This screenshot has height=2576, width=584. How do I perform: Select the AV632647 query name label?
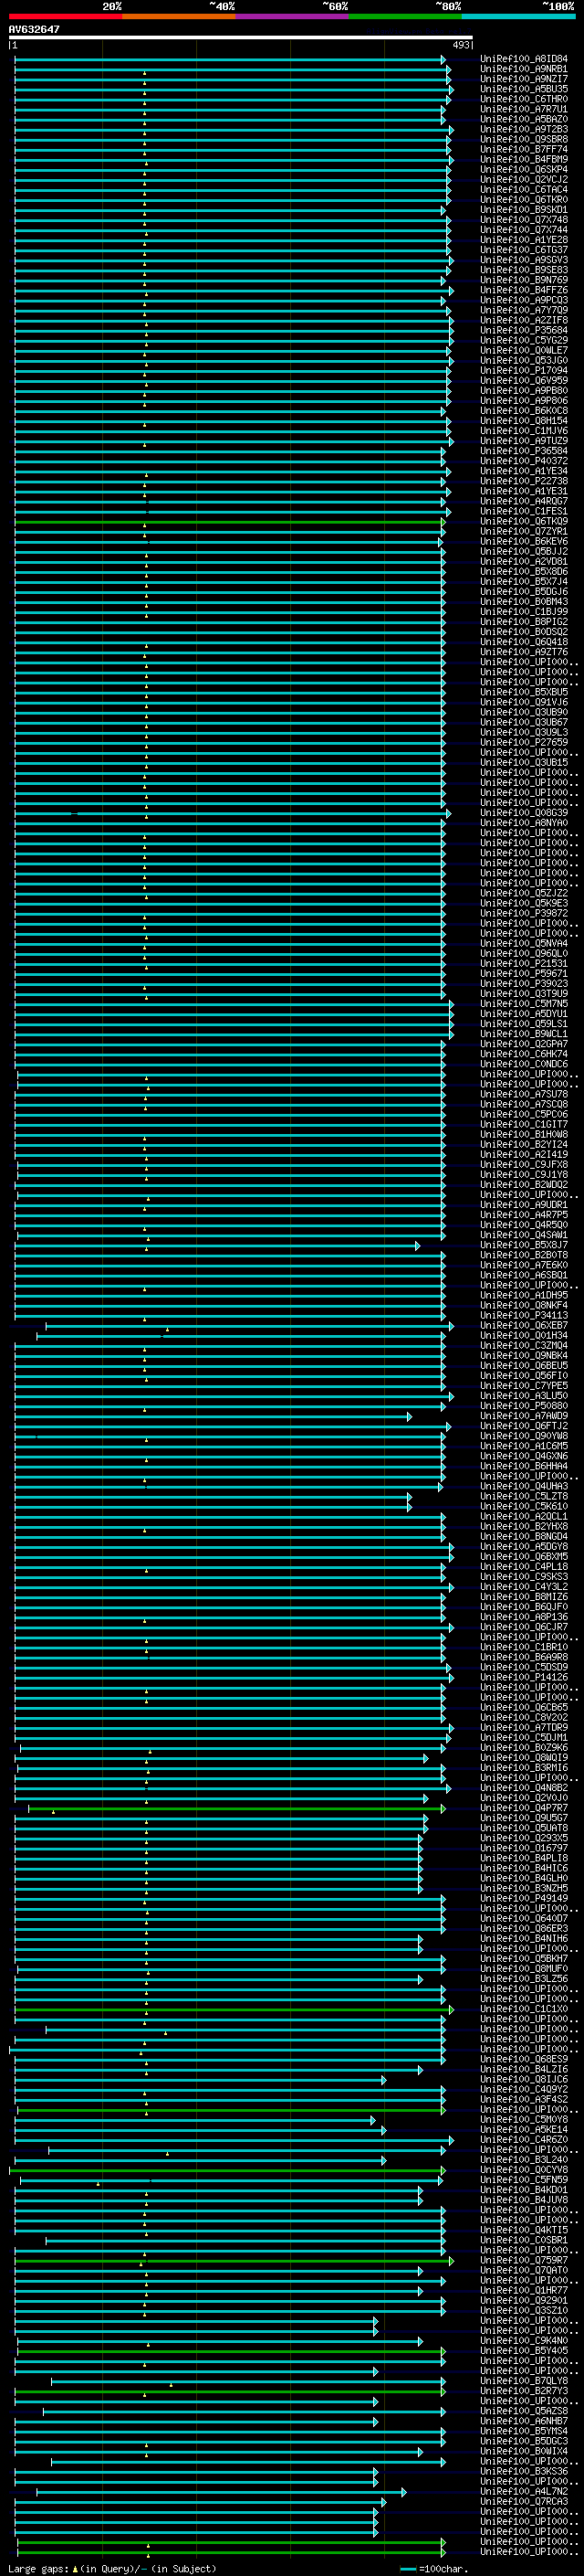coord(34,29)
